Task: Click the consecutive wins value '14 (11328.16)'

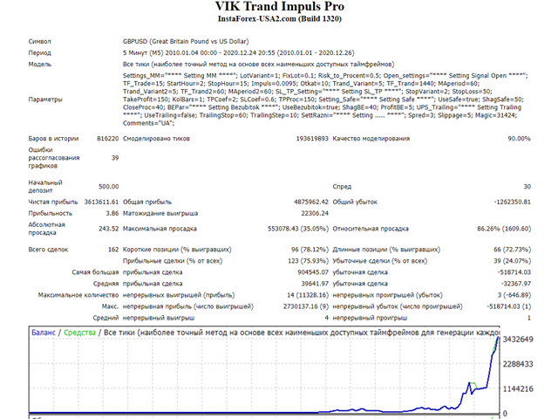Action: (308, 295)
